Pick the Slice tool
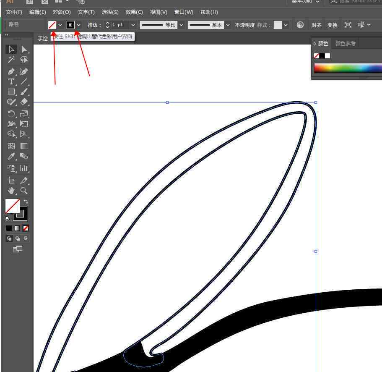Viewport: 382px width, 372px height. pos(24,181)
